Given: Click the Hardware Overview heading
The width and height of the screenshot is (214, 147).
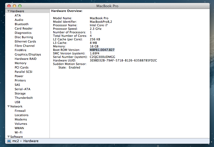Looking at the screenshot, I should click(67, 11).
